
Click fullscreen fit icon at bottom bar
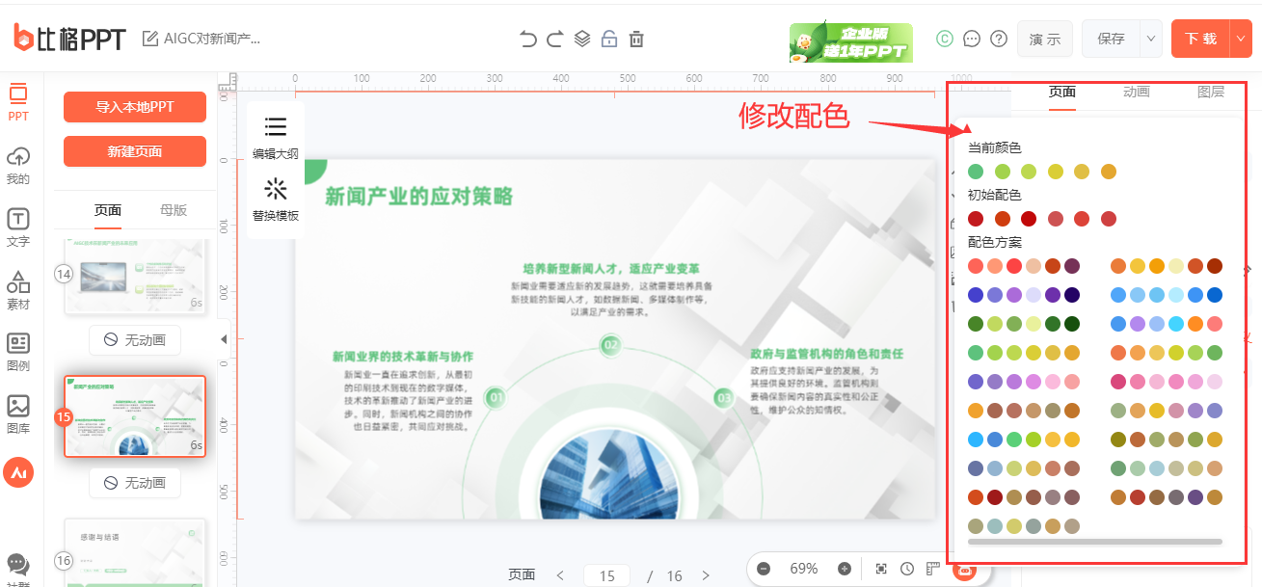tap(881, 569)
